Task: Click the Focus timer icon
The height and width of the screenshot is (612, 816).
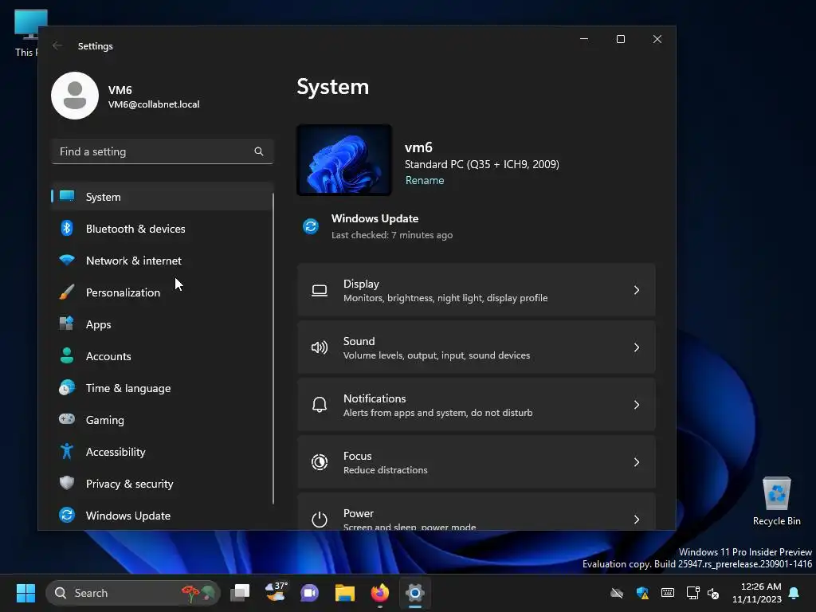Action: click(320, 462)
